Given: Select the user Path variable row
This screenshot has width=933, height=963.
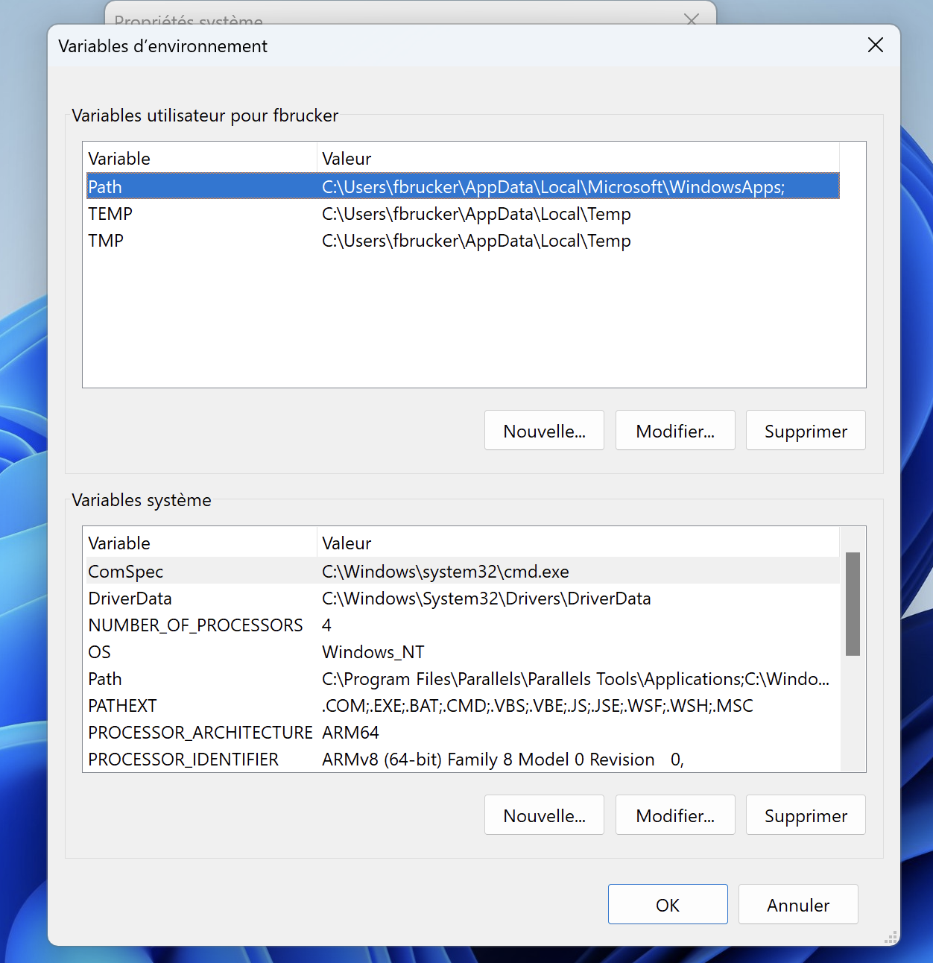Looking at the screenshot, I should (x=462, y=186).
